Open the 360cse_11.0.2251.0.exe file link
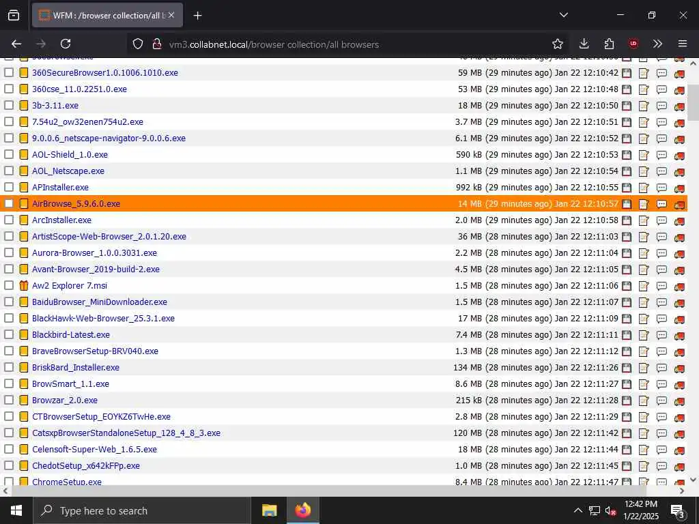The width and height of the screenshot is (699, 524). (x=79, y=89)
